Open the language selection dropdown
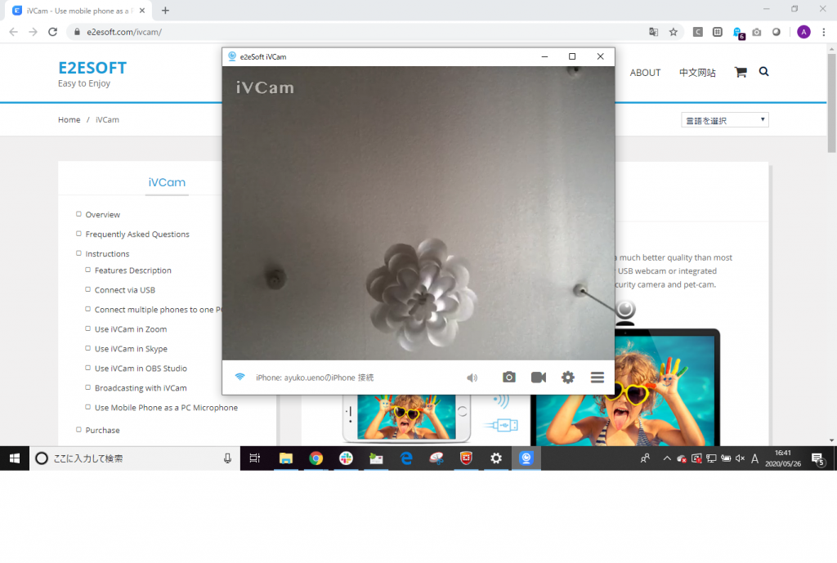The width and height of the screenshot is (837, 563). 725,120
